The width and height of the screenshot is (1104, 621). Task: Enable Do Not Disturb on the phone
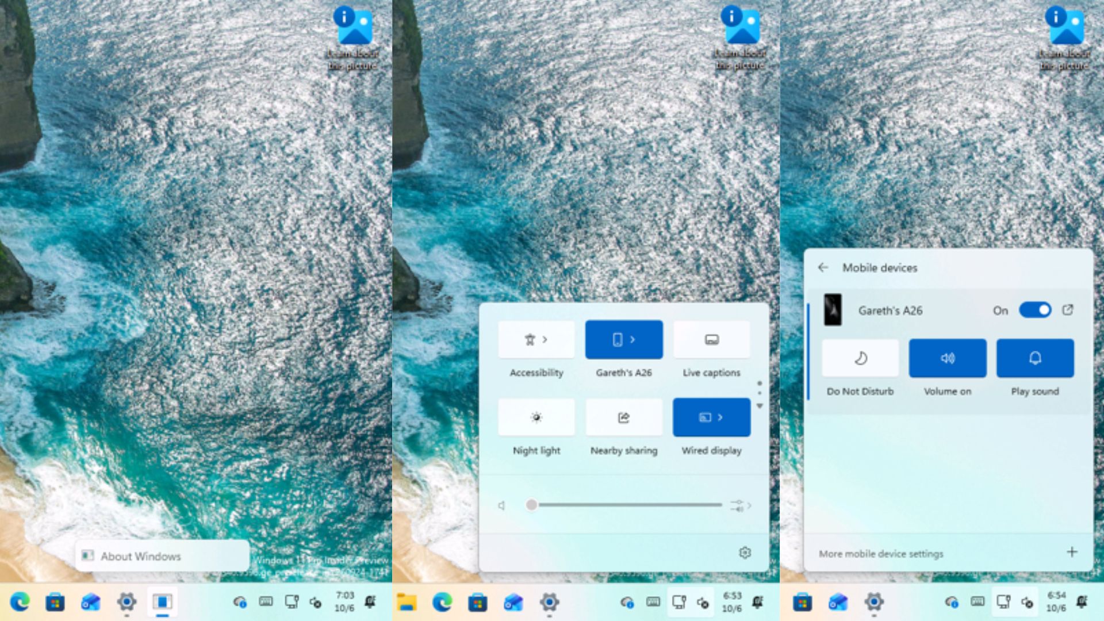[860, 358]
